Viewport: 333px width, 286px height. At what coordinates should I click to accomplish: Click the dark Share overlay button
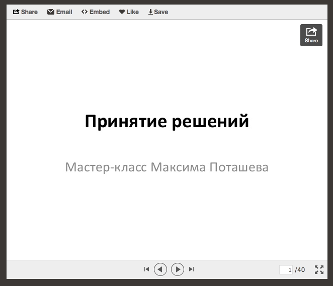tap(311, 35)
